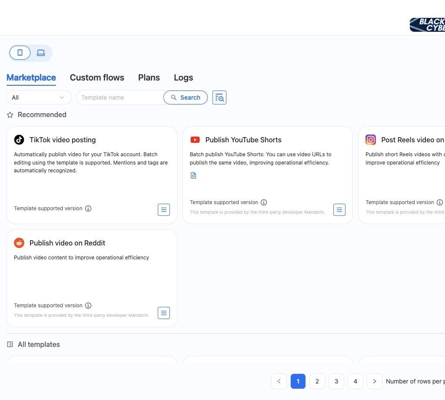This screenshot has height=400, width=445.
Task: Switch to laptop device view toggle
Action: coord(41,53)
